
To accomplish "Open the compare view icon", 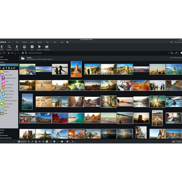I will [x=47, y=142].
